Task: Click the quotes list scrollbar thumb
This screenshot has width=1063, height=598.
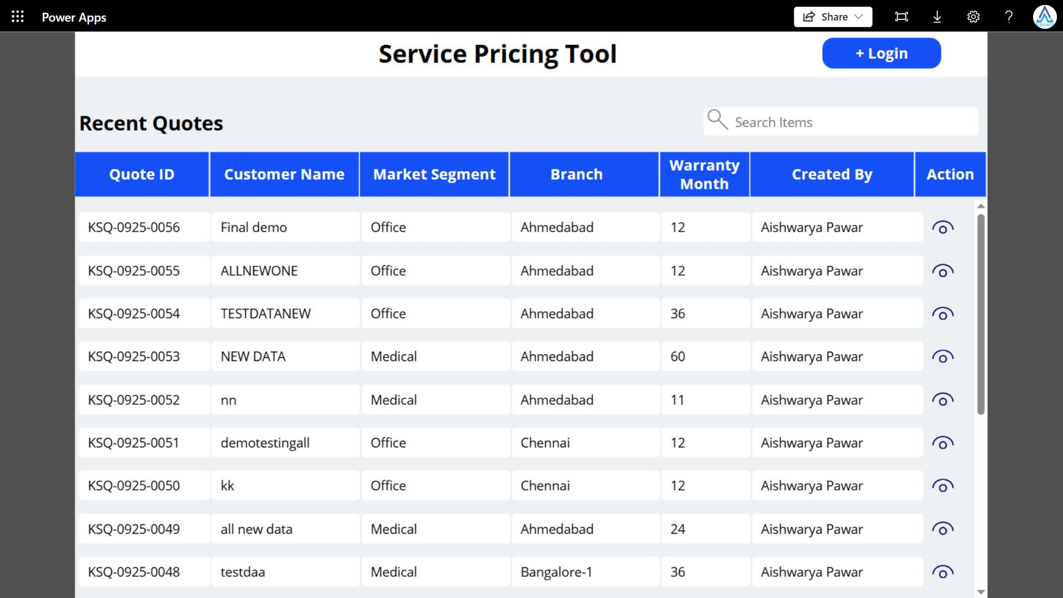Action: tap(981, 313)
